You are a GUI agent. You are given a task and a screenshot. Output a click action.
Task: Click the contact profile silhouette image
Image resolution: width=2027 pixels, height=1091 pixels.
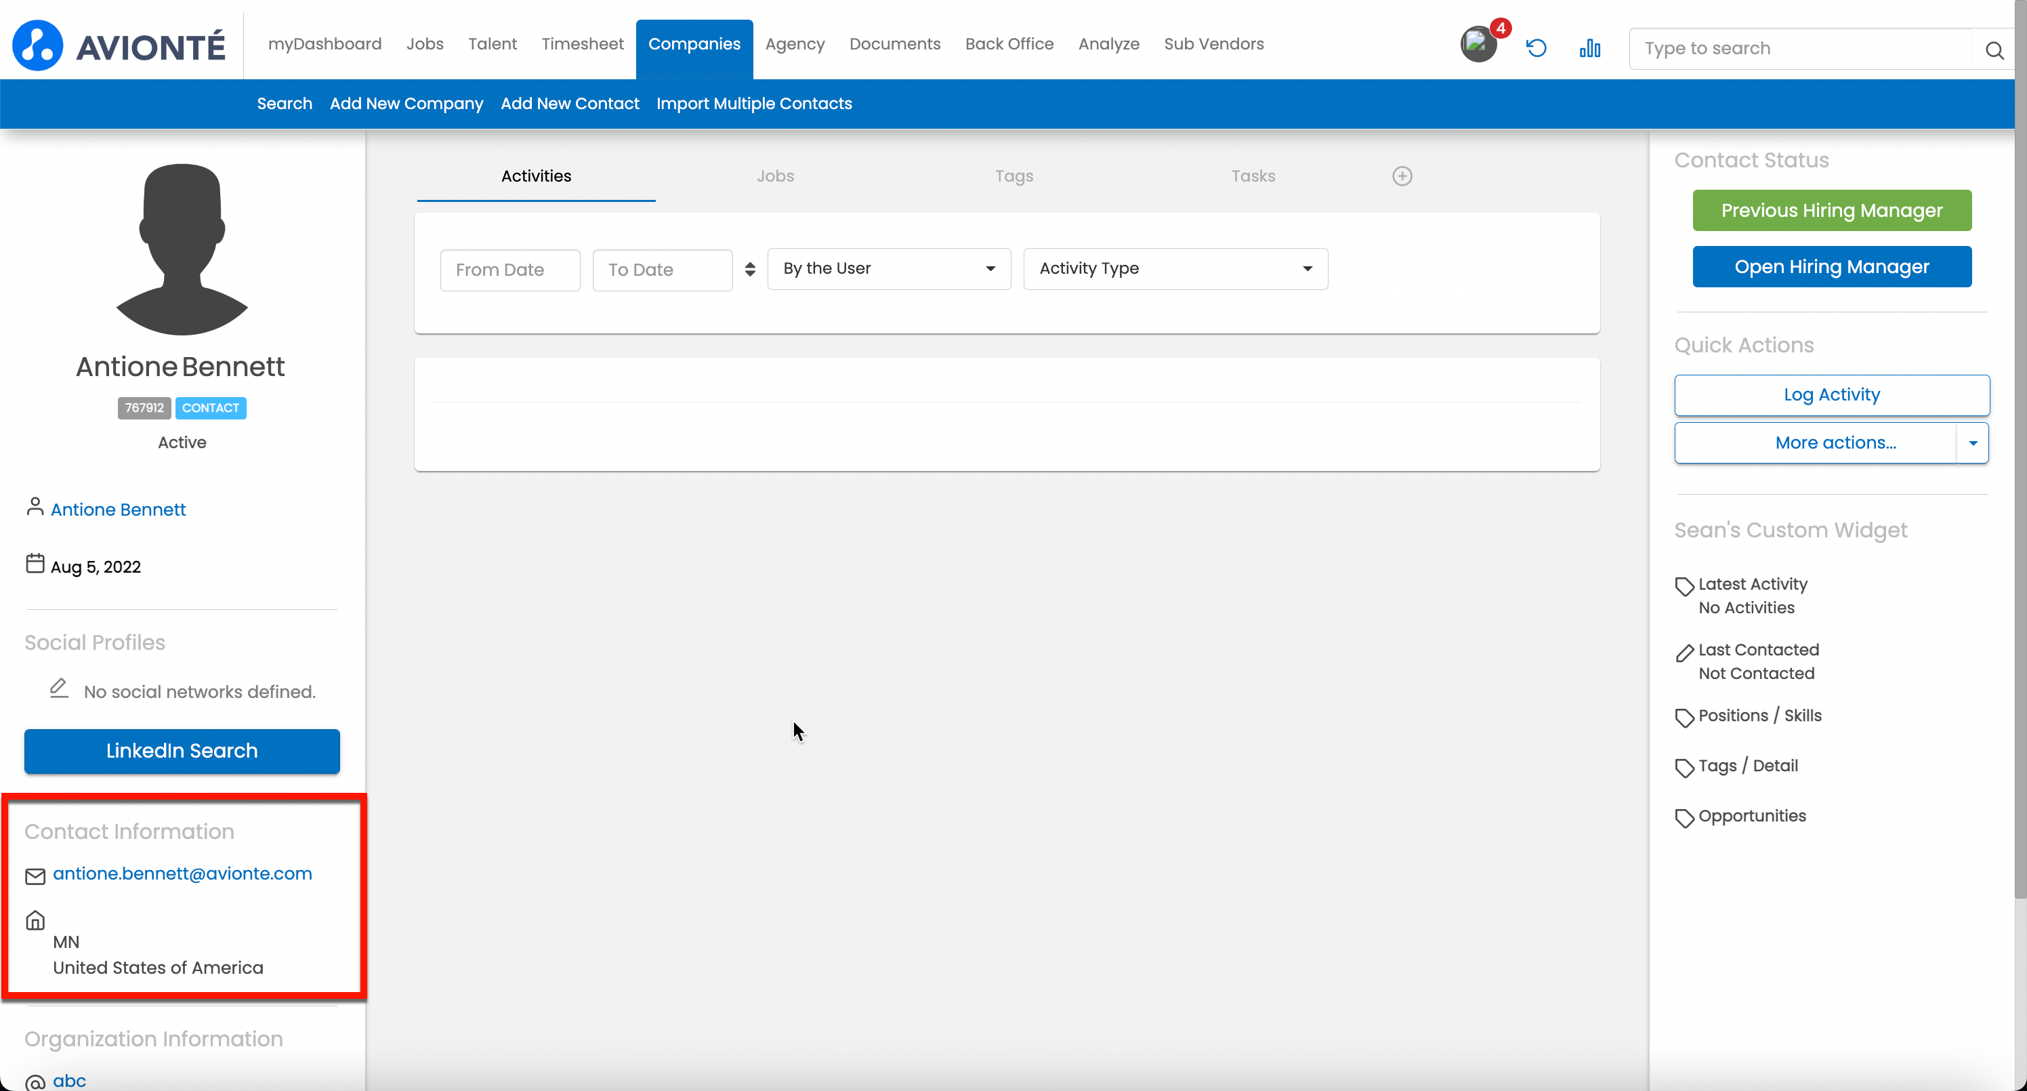coord(182,249)
